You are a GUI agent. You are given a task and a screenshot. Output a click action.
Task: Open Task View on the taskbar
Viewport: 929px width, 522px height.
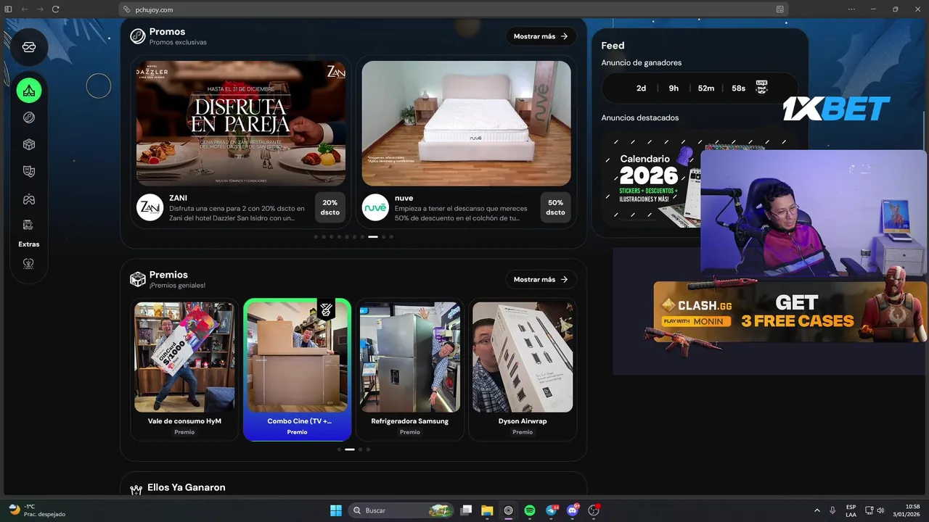tap(467, 510)
